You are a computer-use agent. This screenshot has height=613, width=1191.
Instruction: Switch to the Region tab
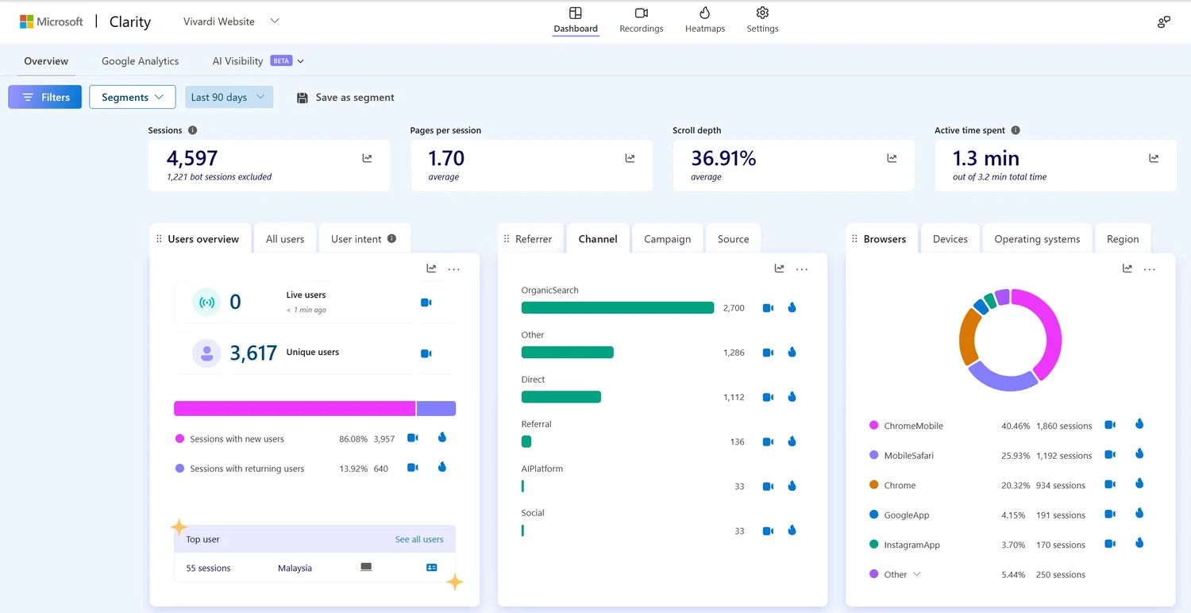point(1123,239)
